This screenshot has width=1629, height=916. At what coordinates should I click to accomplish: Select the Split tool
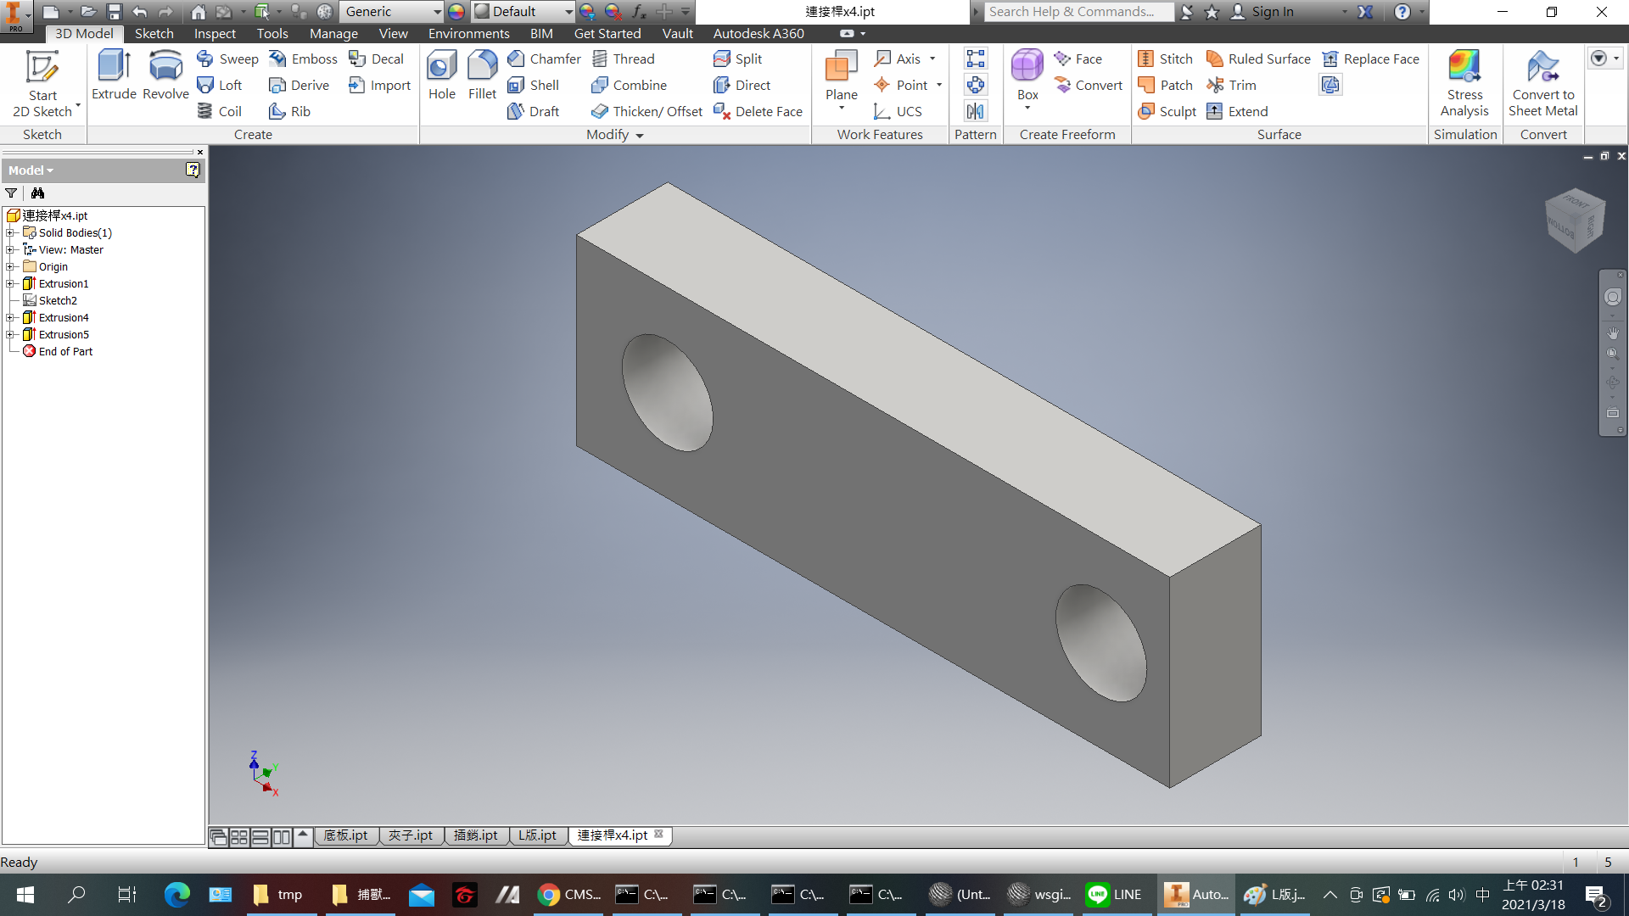coord(737,59)
